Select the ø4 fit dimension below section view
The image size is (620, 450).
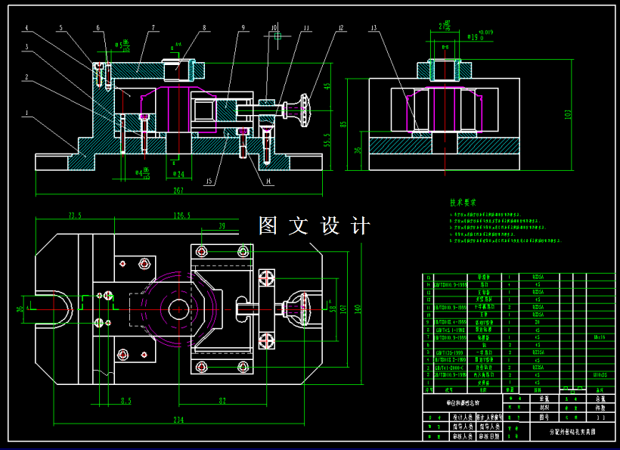pos(142,172)
